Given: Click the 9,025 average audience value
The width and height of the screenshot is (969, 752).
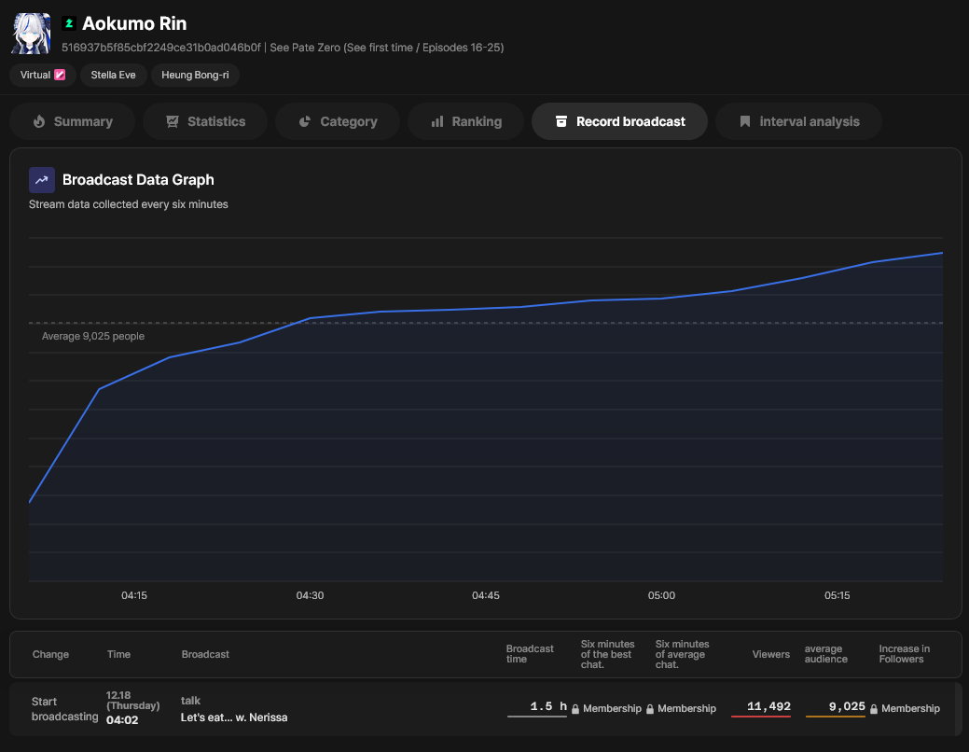Looking at the screenshot, I should pos(847,706).
